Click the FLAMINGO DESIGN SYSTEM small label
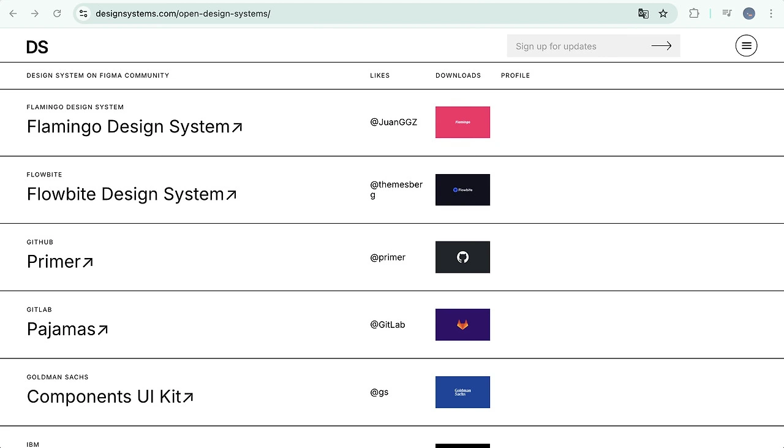784x448 pixels. (75, 107)
